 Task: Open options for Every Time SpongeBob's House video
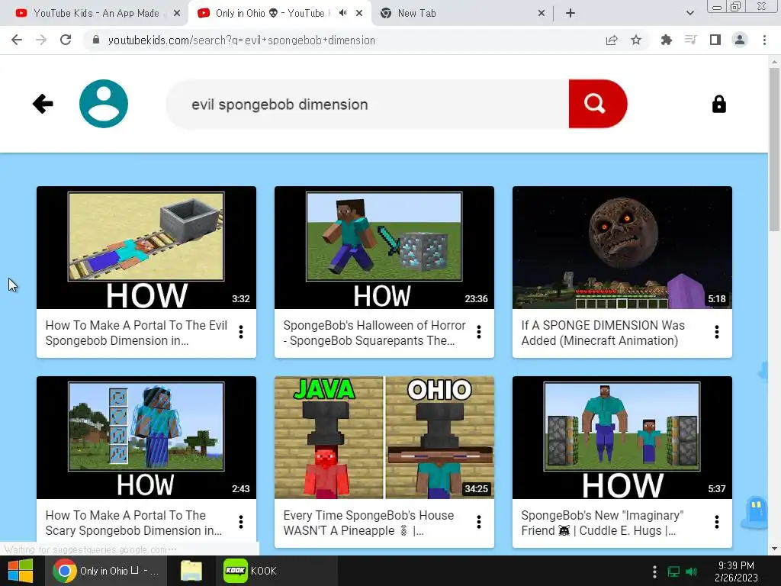click(x=479, y=522)
